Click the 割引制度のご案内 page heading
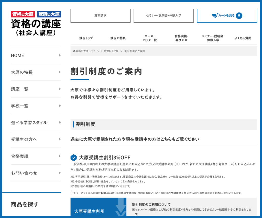262x218 pixels. (x=106, y=72)
